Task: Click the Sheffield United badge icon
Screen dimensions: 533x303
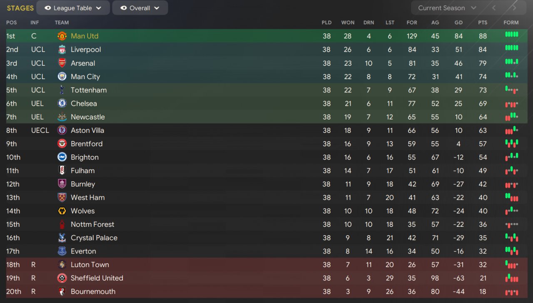Action: pos(62,278)
